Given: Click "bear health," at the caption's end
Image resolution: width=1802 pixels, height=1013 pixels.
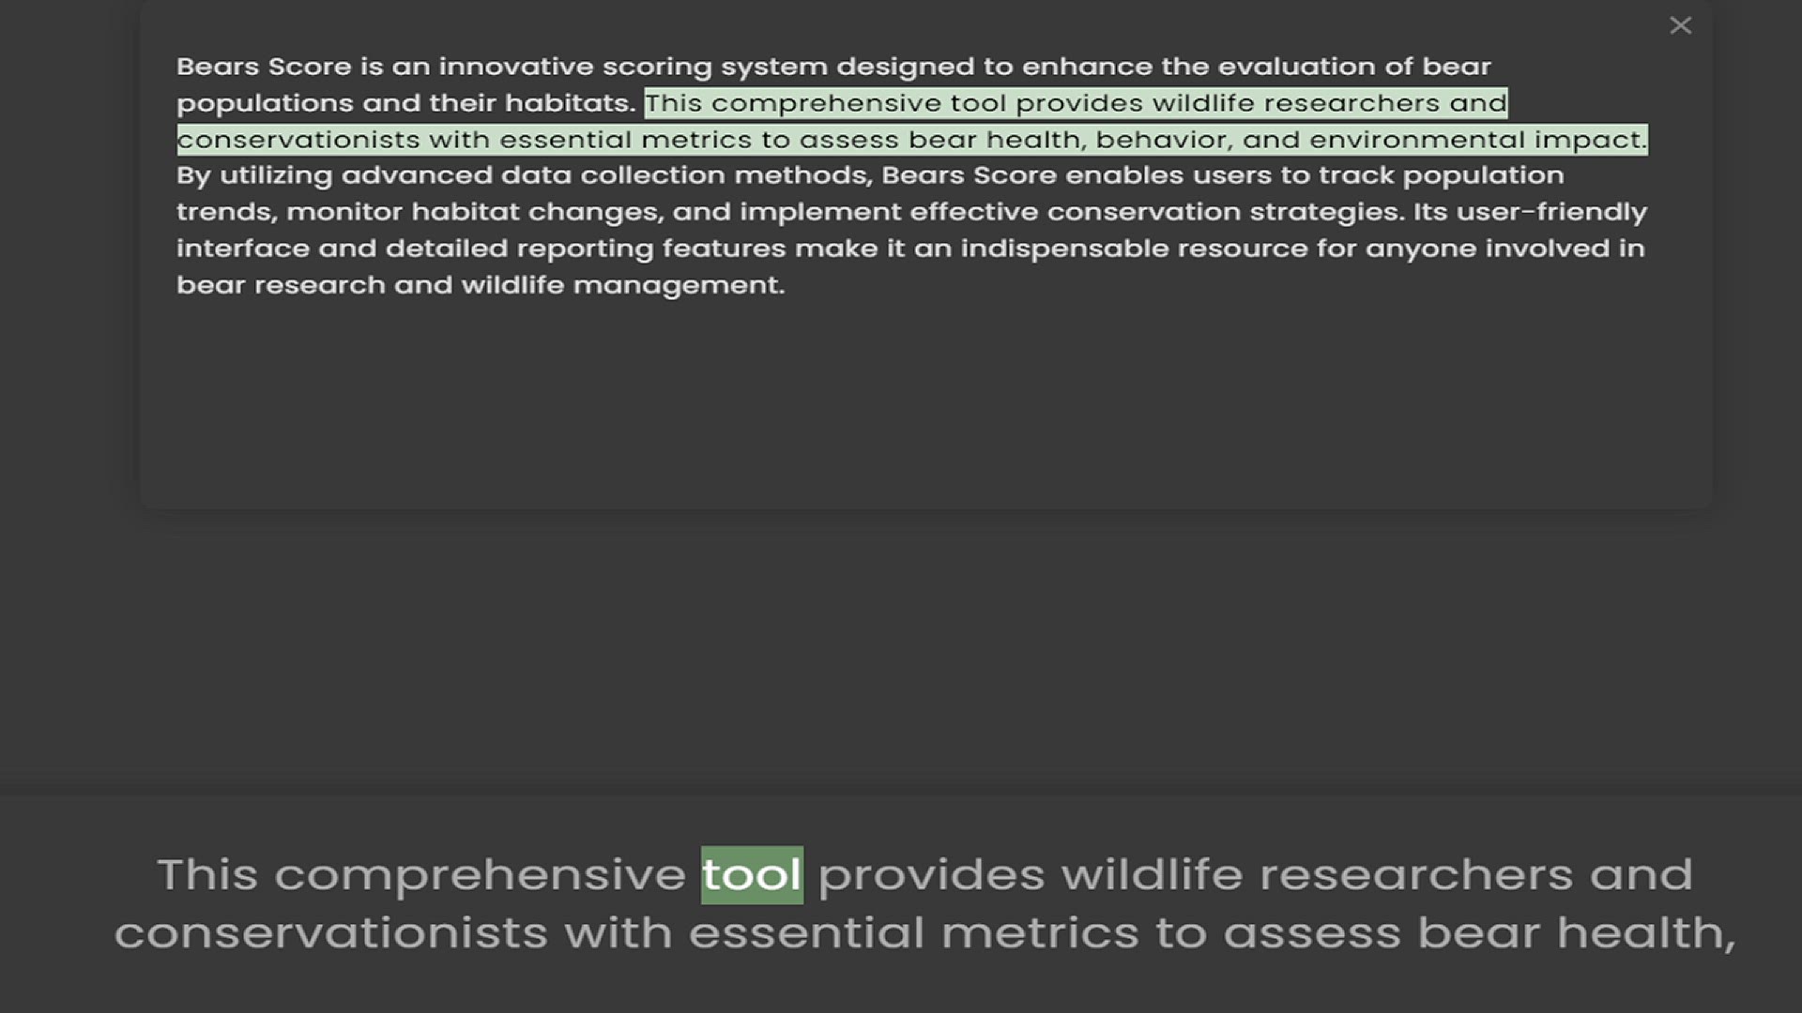Looking at the screenshot, I should coord(1576,933).
